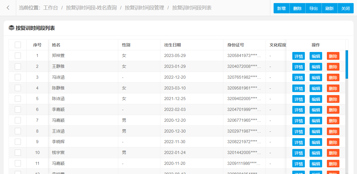The height and width of the screenshot is (174, 357).
Task: Click the name cell 钱宇宸
Action: click(x=58, y=153)
